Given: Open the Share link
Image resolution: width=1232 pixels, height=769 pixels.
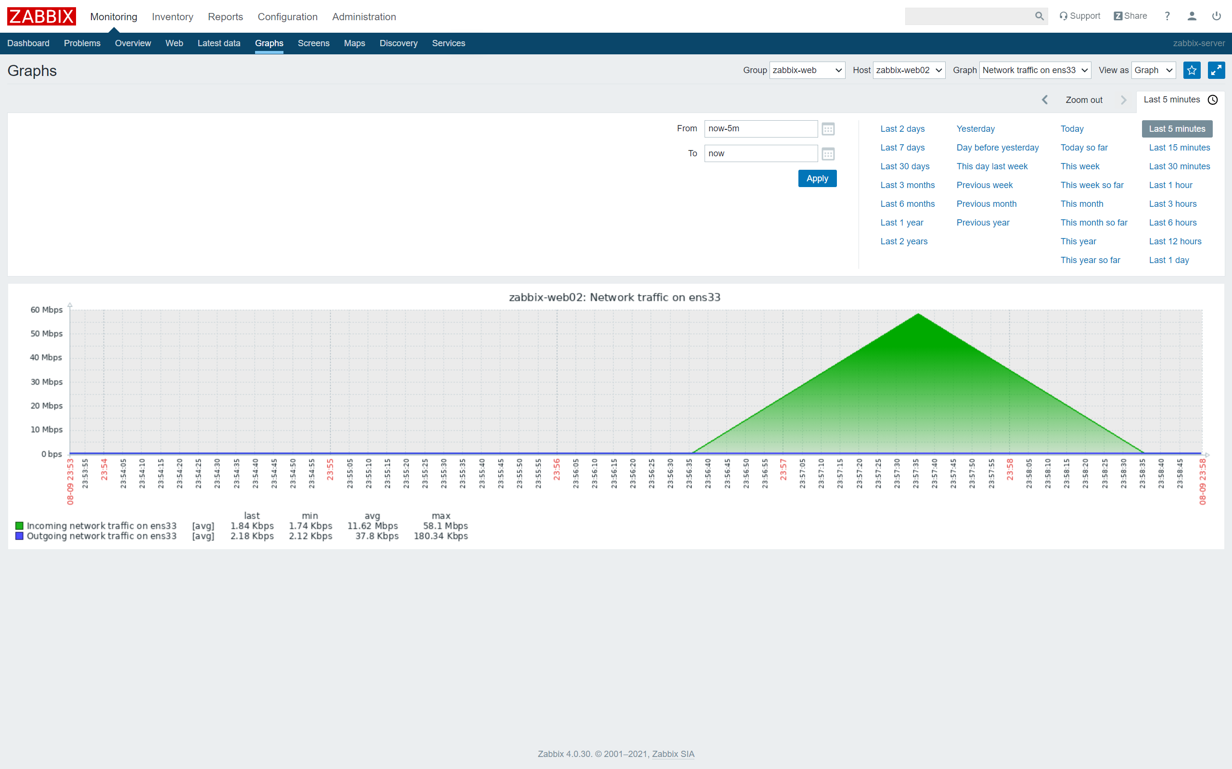Looking at the screenshot, I should click(1130, 16).
